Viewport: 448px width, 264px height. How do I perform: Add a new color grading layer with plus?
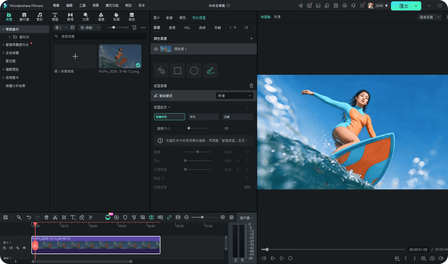point(251,39)
